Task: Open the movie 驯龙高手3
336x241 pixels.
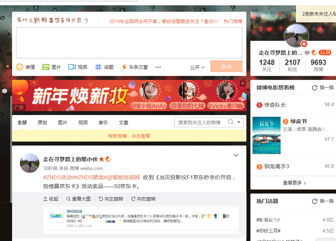Action: 277,166
